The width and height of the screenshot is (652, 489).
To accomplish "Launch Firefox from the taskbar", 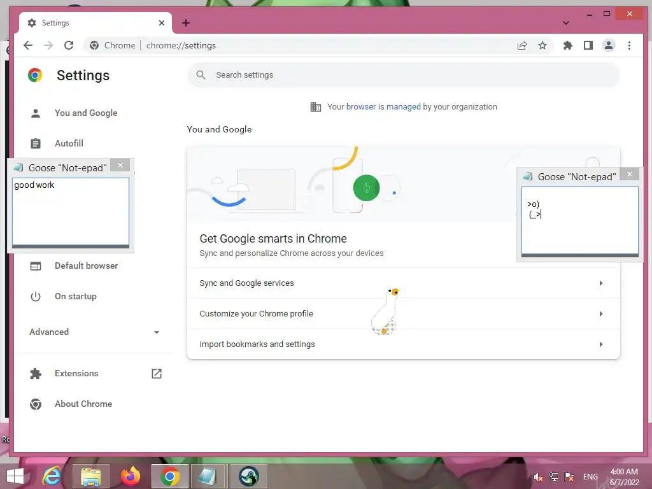I will pos(131,476).
